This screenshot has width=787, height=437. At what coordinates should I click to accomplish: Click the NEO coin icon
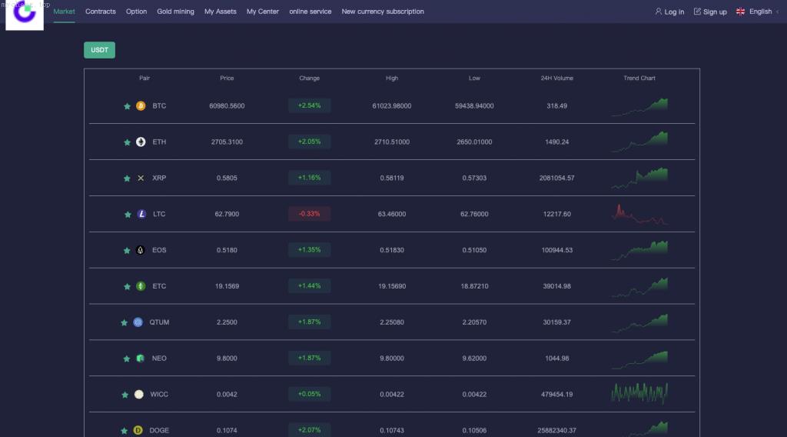141,358
